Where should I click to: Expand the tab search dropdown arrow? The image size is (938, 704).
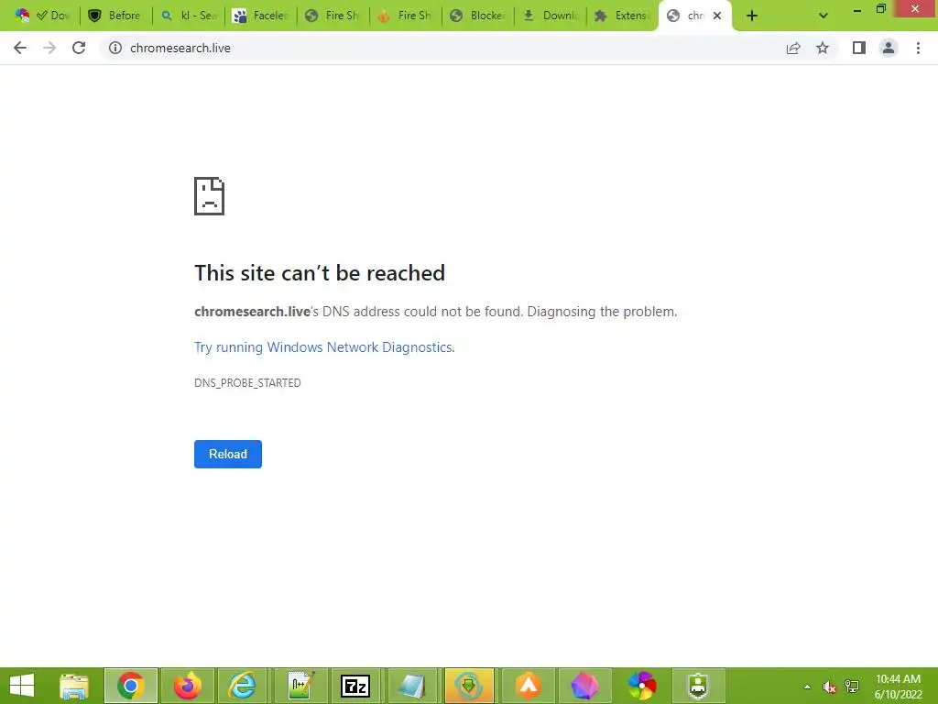click(823, 16)
